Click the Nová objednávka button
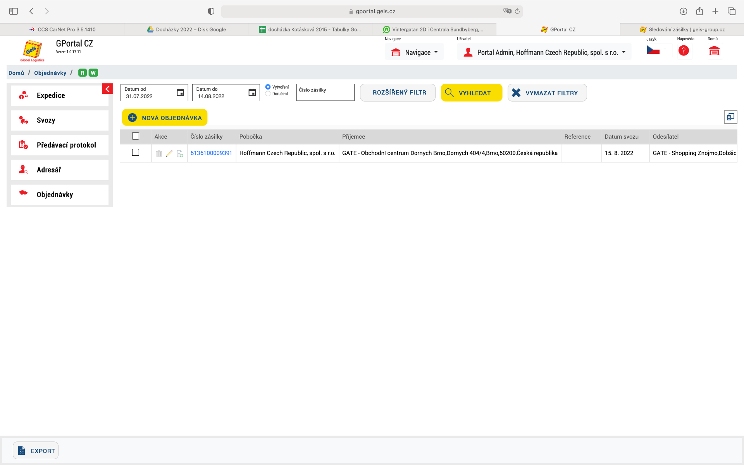 coord(165,118)
